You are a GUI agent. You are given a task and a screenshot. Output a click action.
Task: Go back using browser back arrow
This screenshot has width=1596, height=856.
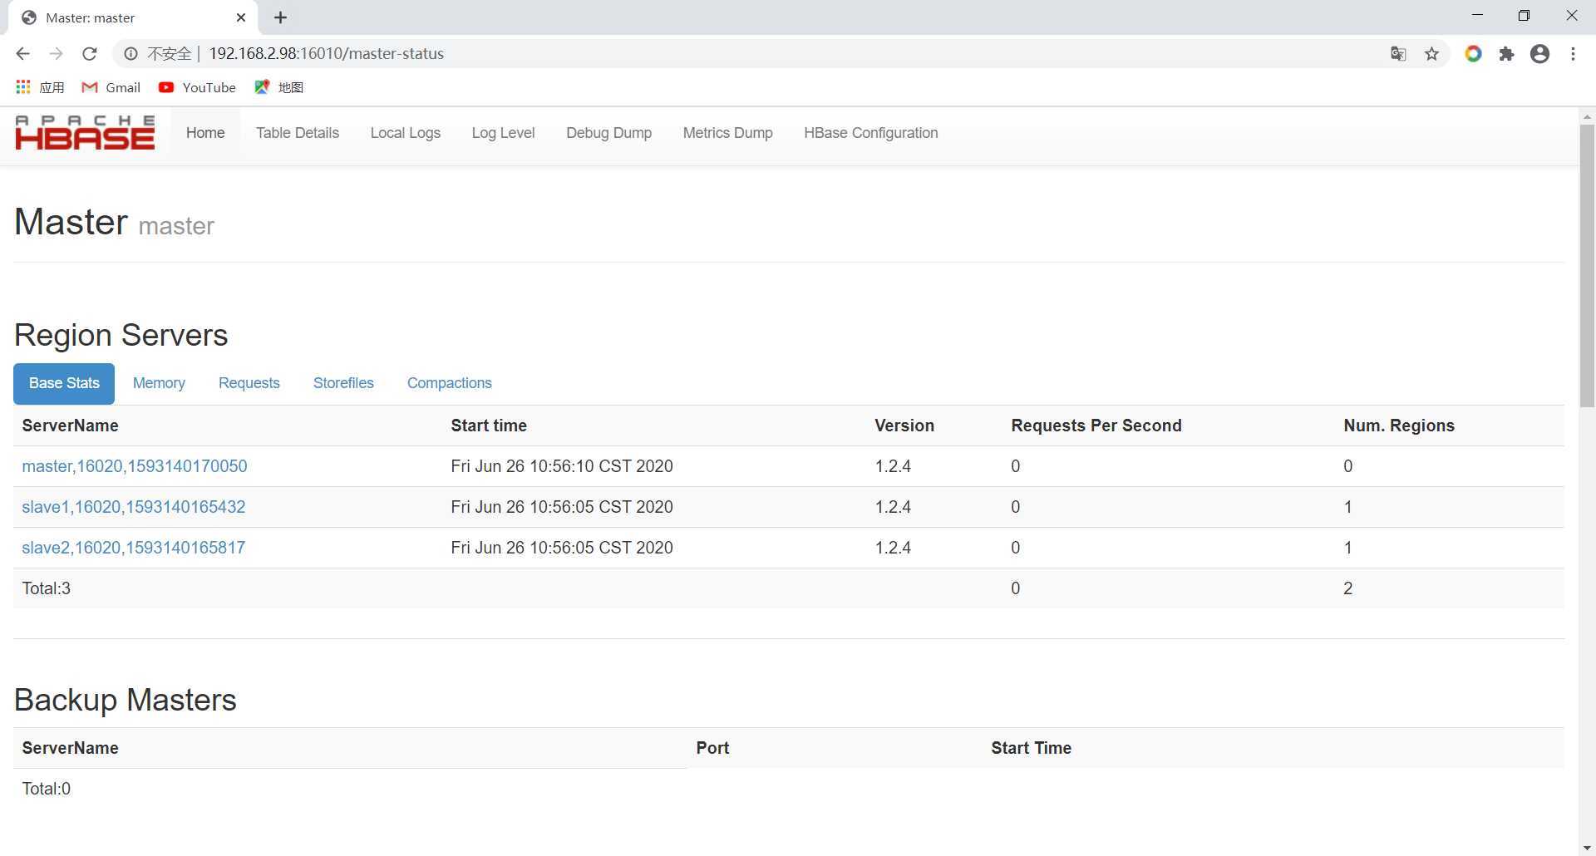22,53
